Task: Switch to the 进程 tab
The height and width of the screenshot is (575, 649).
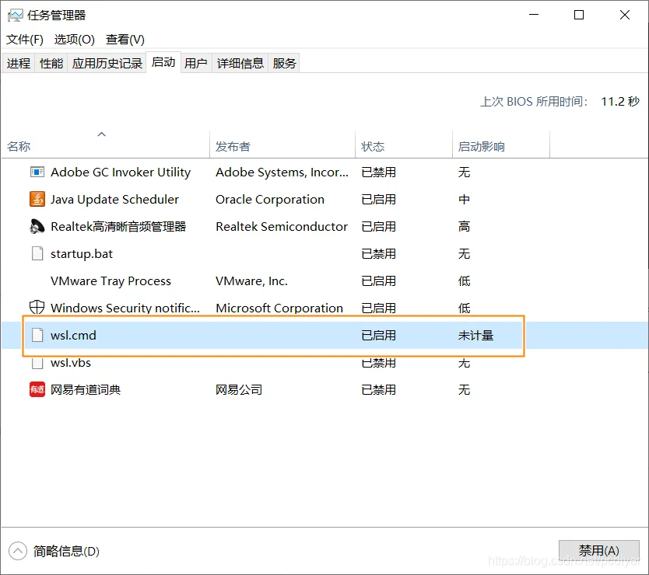Action: point(19,63)
